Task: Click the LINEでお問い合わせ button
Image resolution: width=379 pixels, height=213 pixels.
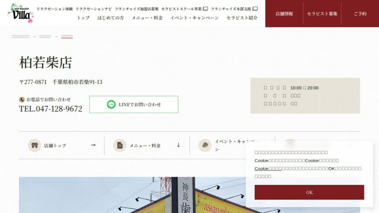Action: (134, 104)
